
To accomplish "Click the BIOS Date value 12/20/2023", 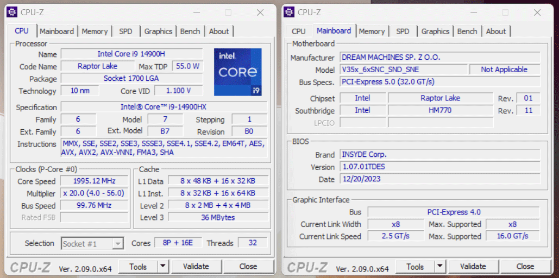I will pyautogui.click(x=440, y=179).
